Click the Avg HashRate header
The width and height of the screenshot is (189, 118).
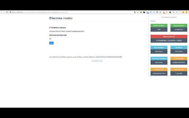pos(159,47)
